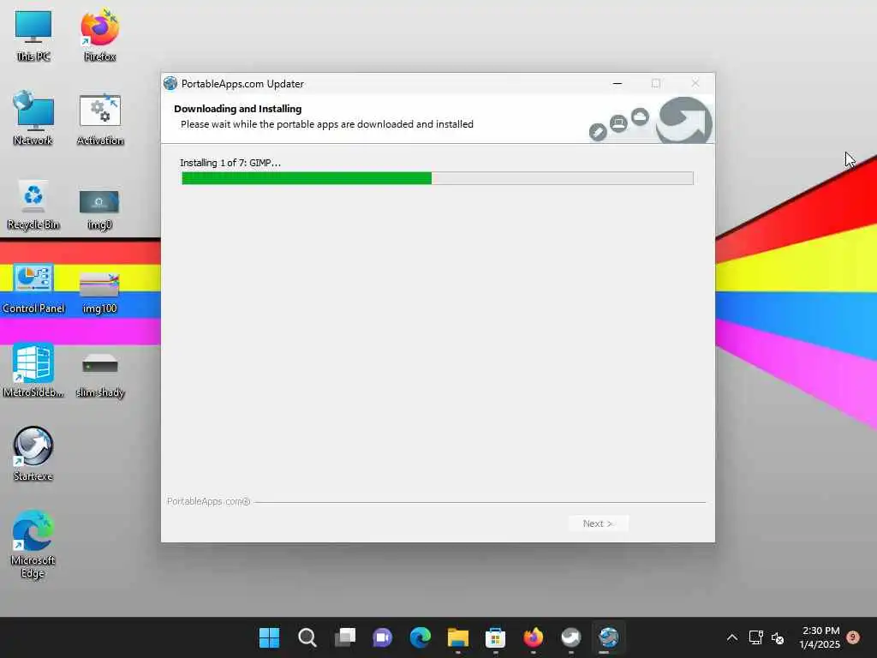Screen dimensions: 877x658
Task: Select the Start.exe desktop shortcut
Action: [33, 454]
